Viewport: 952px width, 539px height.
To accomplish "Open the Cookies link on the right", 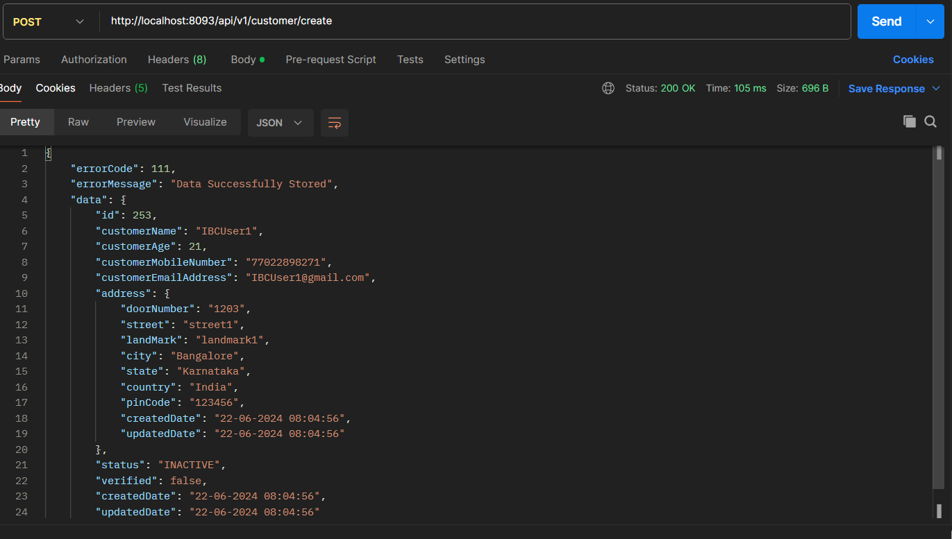I will [913, 60].
